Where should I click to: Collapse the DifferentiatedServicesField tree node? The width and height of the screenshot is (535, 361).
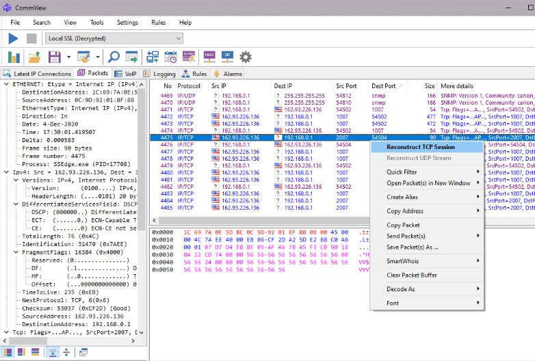click(16, 204)
